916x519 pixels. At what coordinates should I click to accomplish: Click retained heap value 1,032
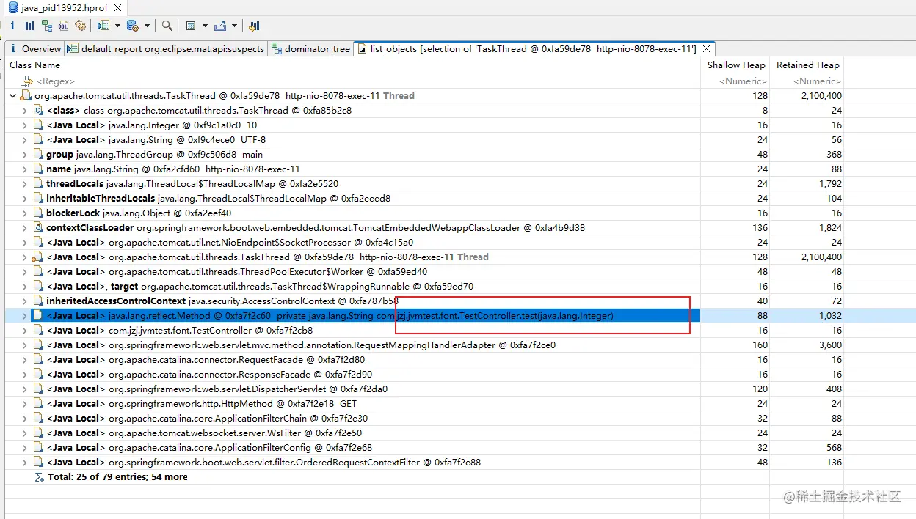(x=829, y=315)
